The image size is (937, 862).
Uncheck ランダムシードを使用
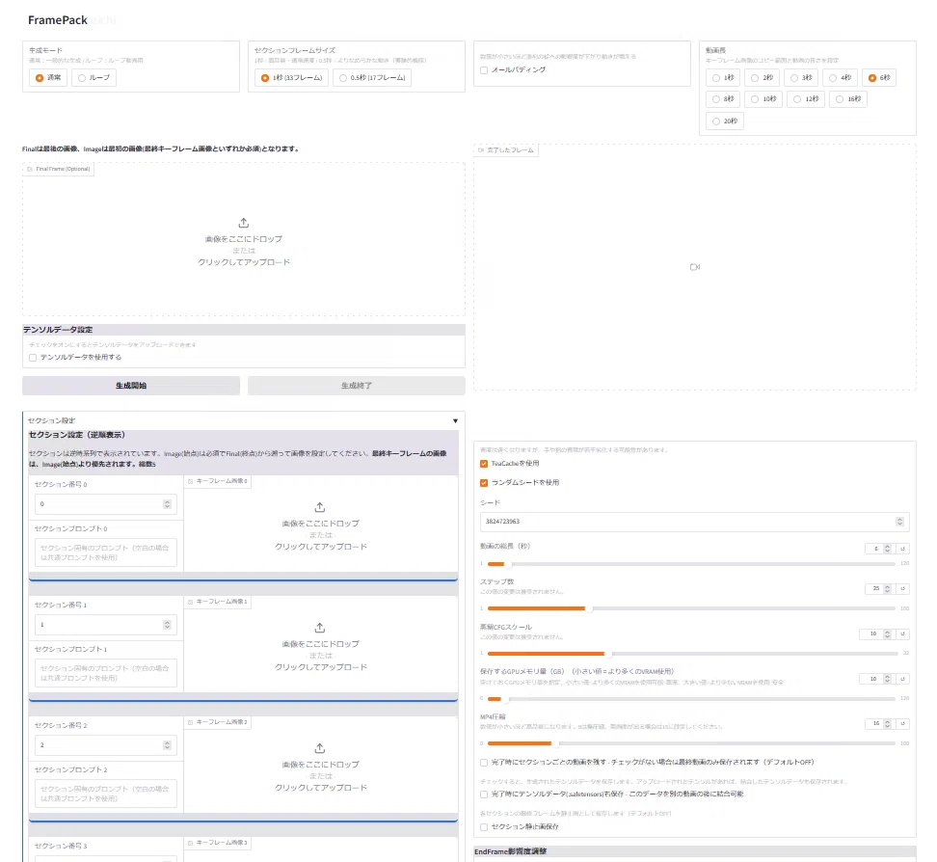click(484, 483)
